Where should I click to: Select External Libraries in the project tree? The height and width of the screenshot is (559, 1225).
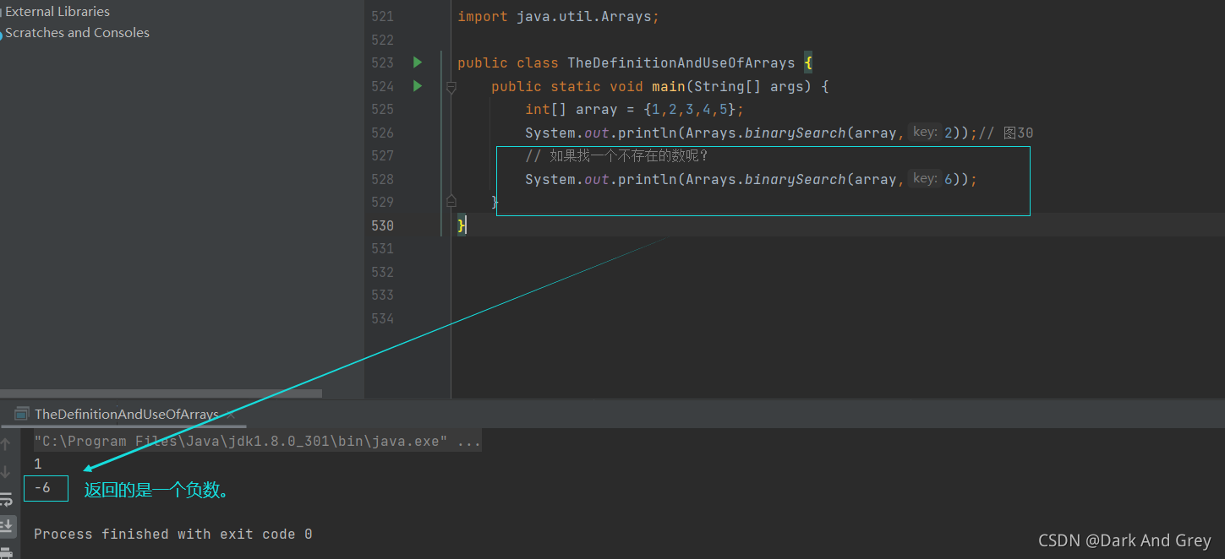tap(57, 12)
